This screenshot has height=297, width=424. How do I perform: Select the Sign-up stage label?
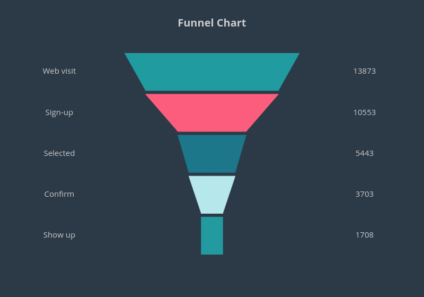pyautogui.click(x=59, y=112)
